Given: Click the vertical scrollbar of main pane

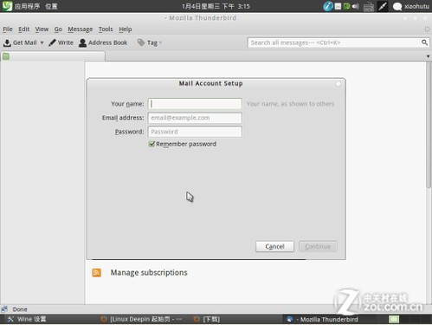Looking at the screenshot, I should coord(429,124).
